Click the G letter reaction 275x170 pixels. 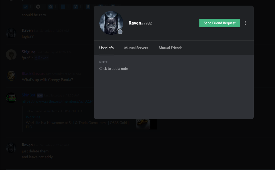pyautogui.click(x=52, y=7)
